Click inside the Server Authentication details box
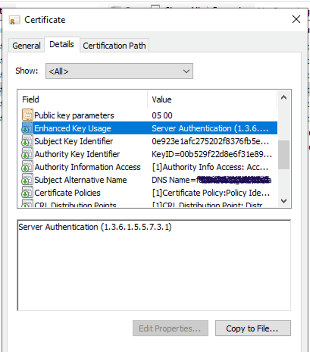Image resolution: width=310 pixels, height=352 pixels. [154, 266]
